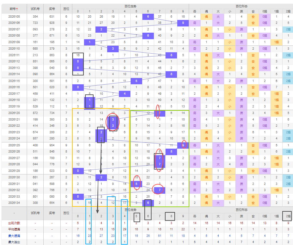This screenshot has width=293, height=245.
Task: Click the highlighted 5 cell in row 2026115
Action: (136, 81)
